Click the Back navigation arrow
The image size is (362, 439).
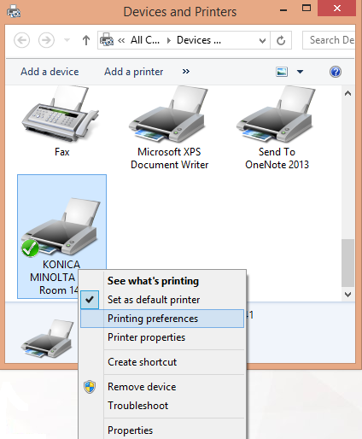21,40
